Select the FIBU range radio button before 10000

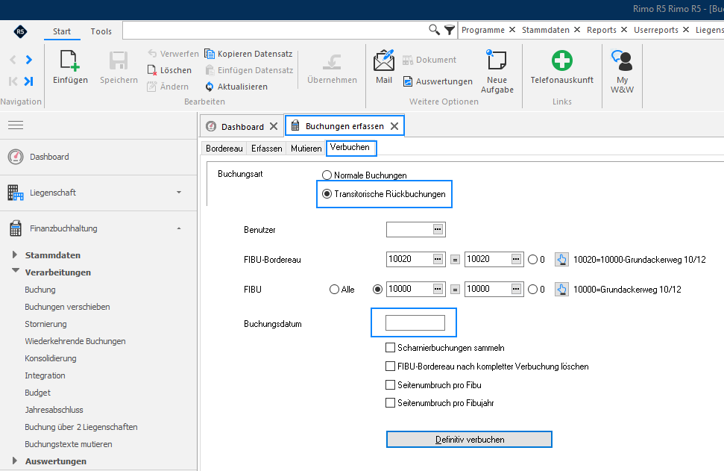click(x=378, y=290)
